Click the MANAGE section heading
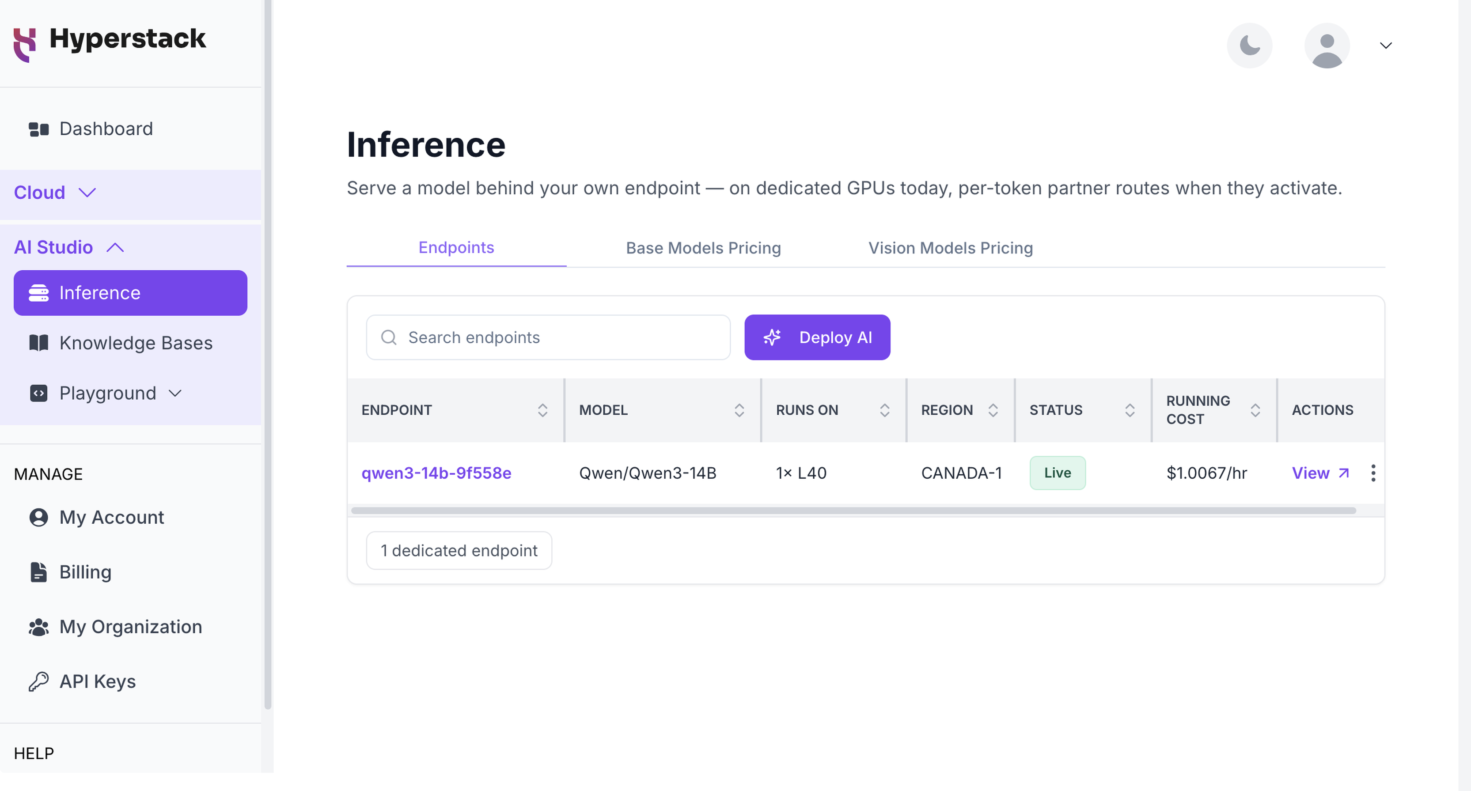This screenshot has width=1471, height=791. 49,474
